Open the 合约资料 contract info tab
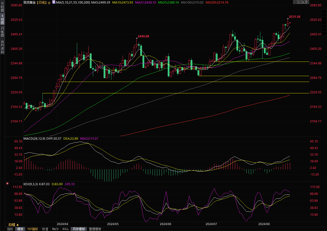The image size is (327, 231). (x=2, y=47)
